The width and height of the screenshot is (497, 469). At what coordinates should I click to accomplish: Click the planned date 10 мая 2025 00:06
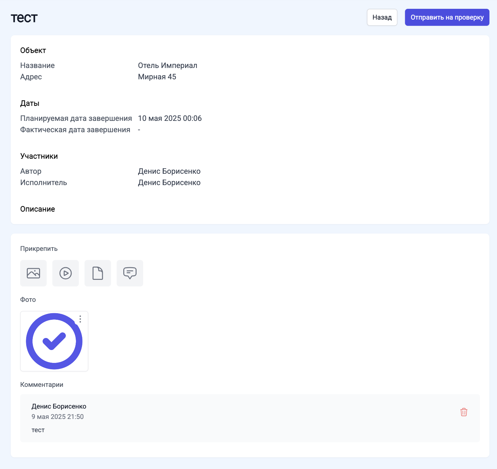[x=170, y=118]
